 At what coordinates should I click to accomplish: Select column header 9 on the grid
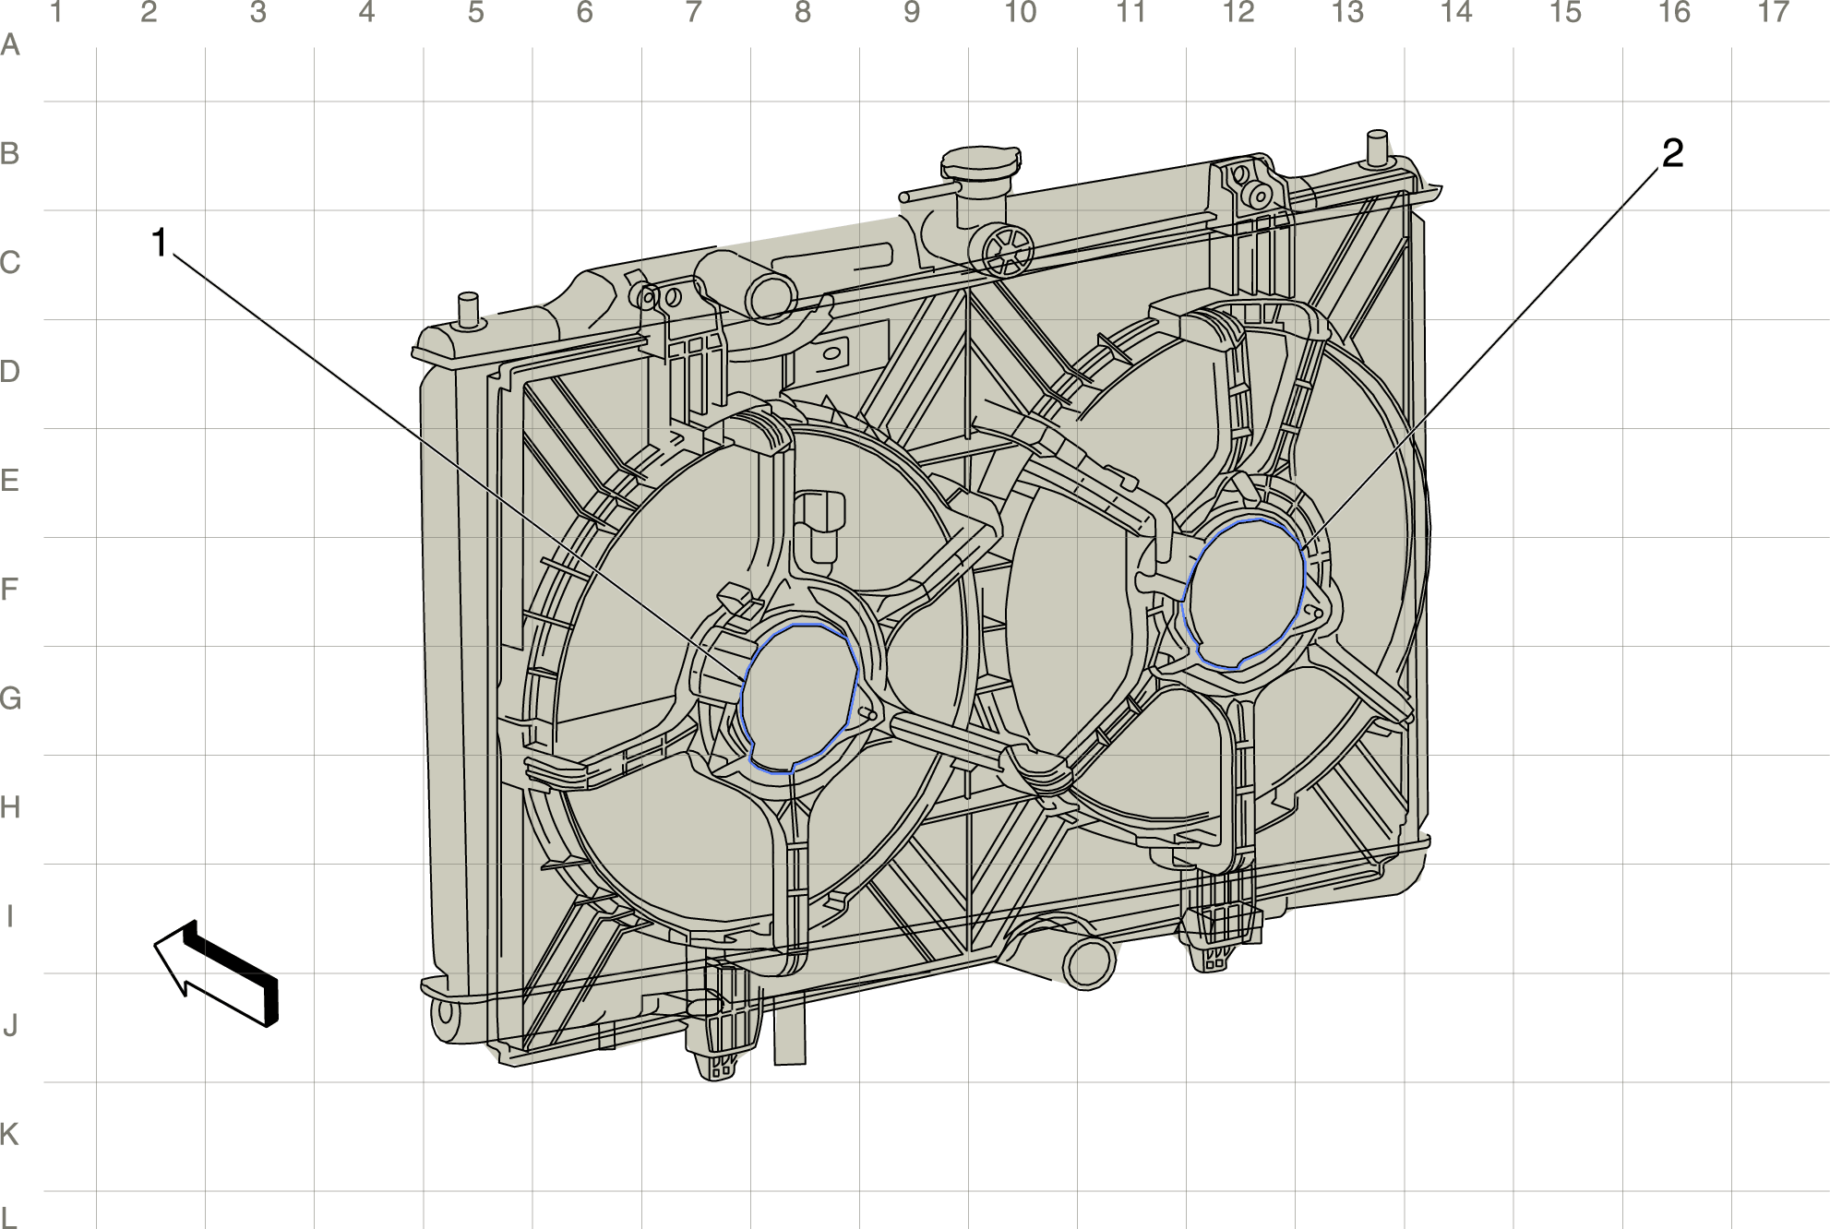[x=911, y=13]
